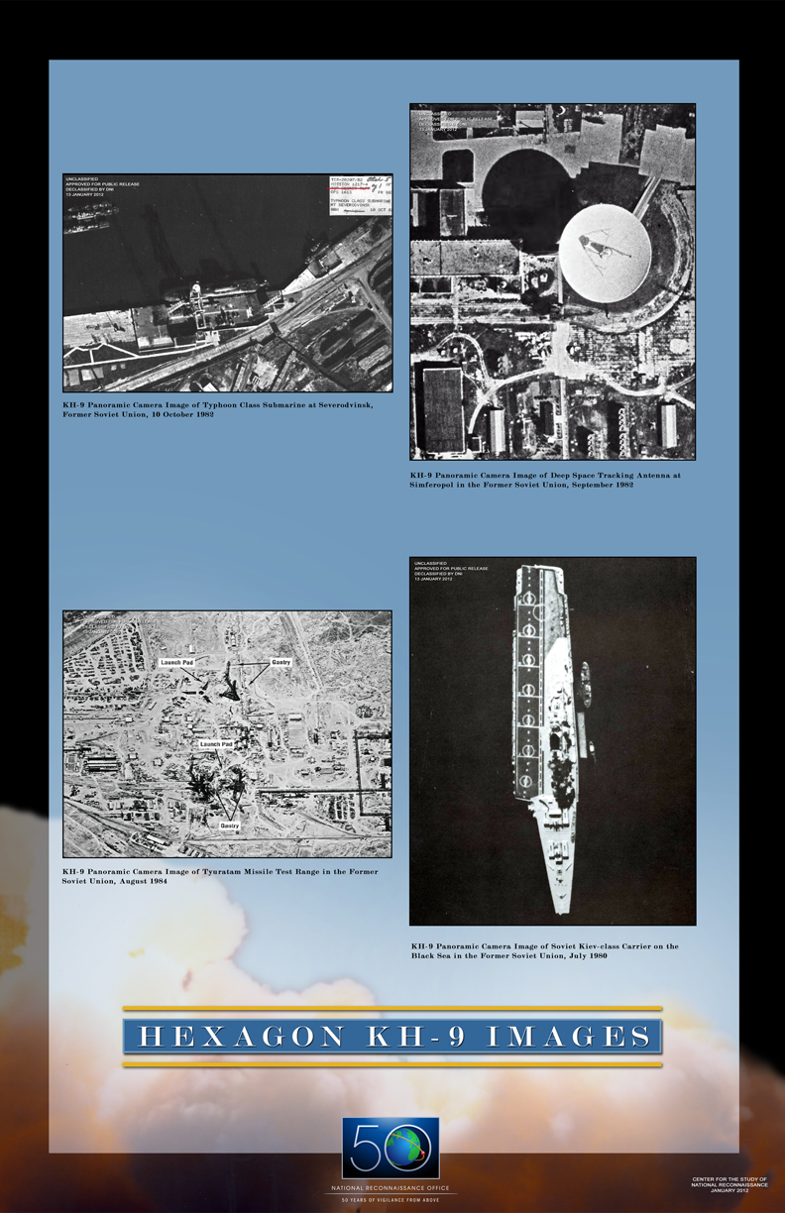Click the Simferopol antenna photo caption text
The width and height of the screenshot is (785, 1213).
545,480
